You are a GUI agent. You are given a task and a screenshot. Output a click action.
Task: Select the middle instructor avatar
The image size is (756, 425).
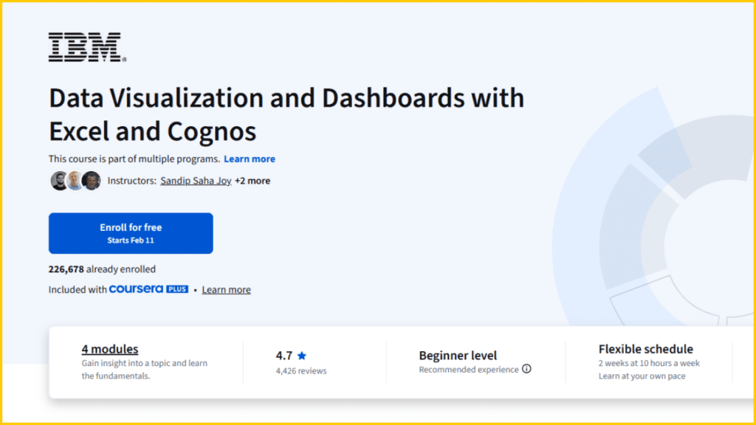point(74,180)
